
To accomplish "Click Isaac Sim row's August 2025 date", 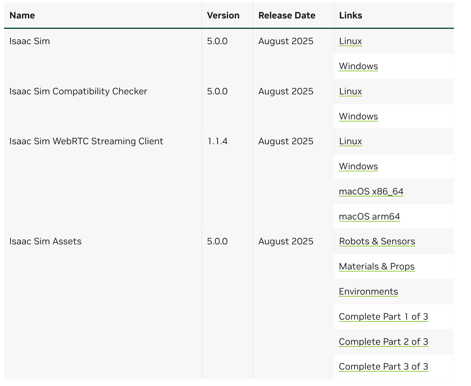I will pyautogui.click(x=286, y=41).
